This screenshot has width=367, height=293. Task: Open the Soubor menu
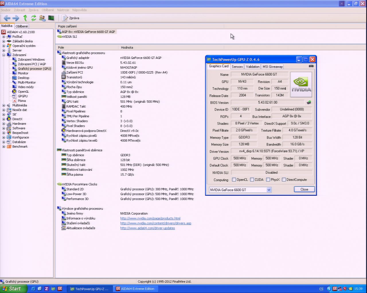[x=5, y=10]
